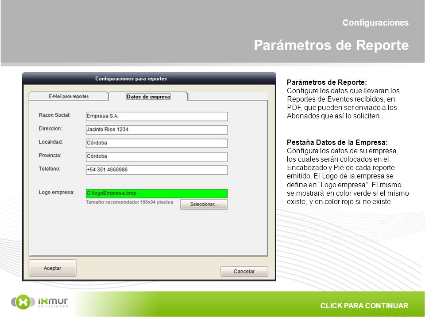Edit the Telefono number field
425x318 pixels.
[x=157, y=170]
